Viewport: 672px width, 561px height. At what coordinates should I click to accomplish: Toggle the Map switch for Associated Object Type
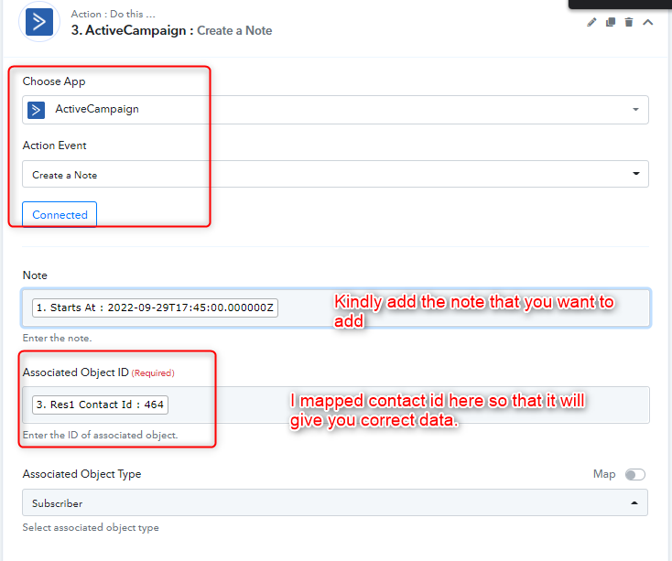(635, 474)
